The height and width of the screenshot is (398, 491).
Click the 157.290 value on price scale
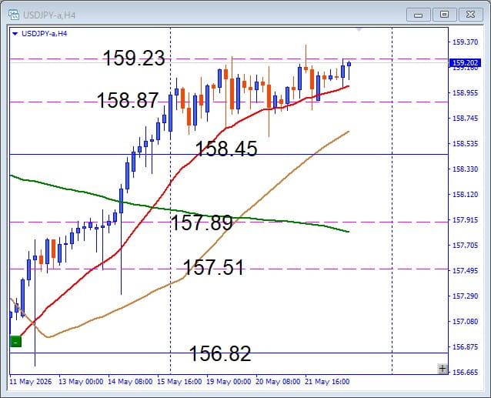click(466, 296)
